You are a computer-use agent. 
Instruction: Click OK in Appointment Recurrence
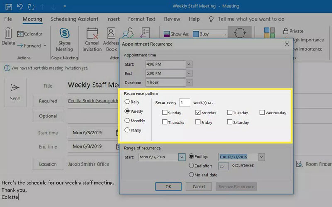pos(168,187)
